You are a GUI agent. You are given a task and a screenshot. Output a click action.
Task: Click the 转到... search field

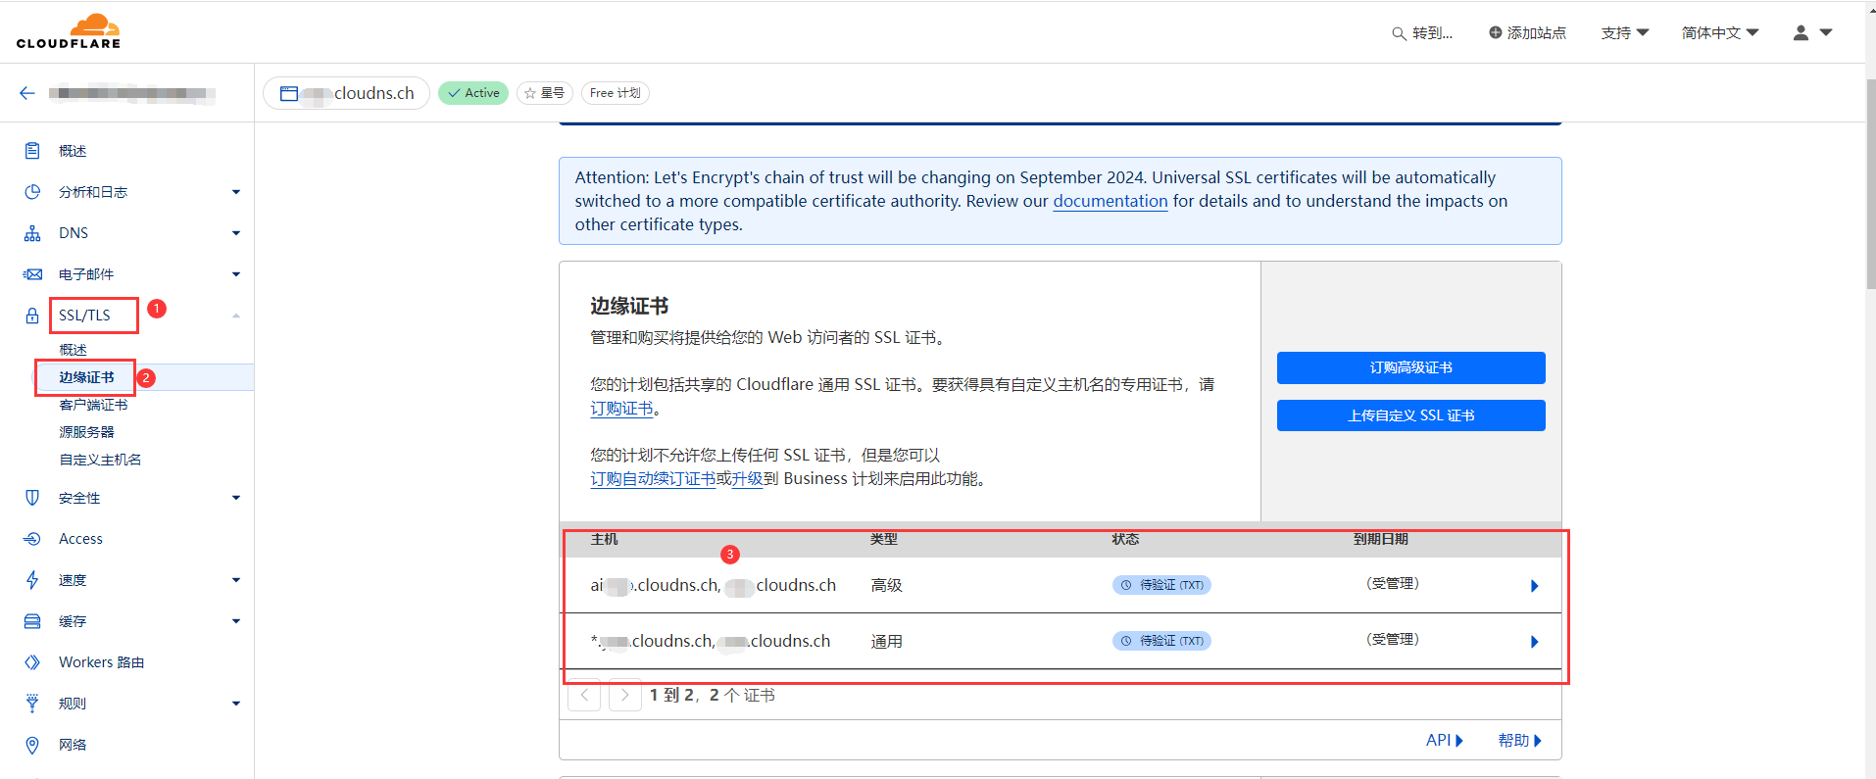tap(1422, 33)
